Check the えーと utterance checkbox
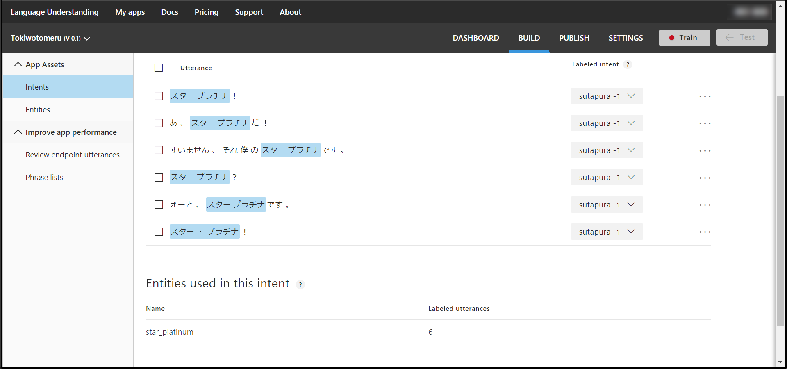The image size is (787, 369). coord(159,205)
